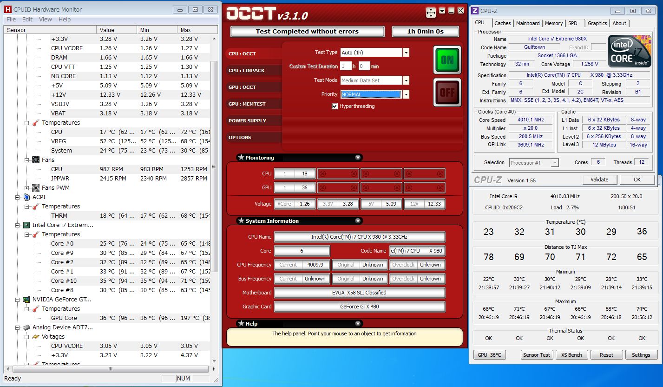Click the red OFF button in OCCT
Screen dimensions: 663x387
coord(447,92)
